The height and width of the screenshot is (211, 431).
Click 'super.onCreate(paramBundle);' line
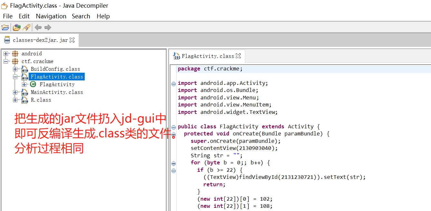(x=236, y=141)
